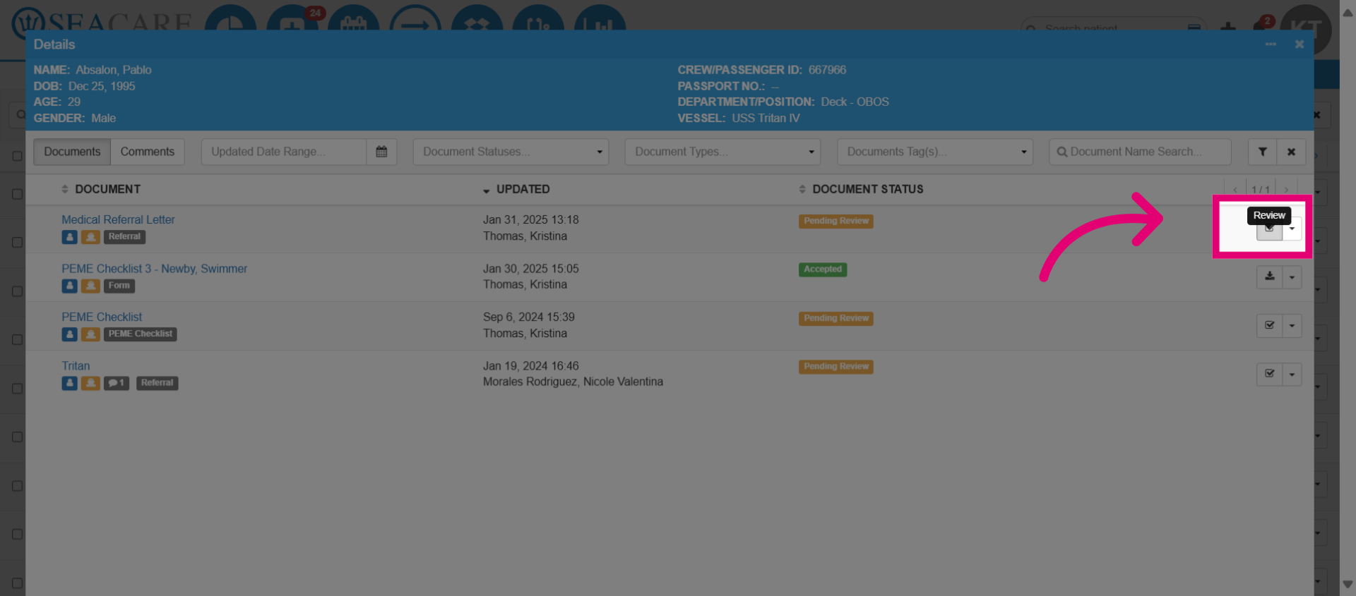Expand the Document Types filter
Viewport: 1356px width, 596px height.
click(x=722, y=152)
